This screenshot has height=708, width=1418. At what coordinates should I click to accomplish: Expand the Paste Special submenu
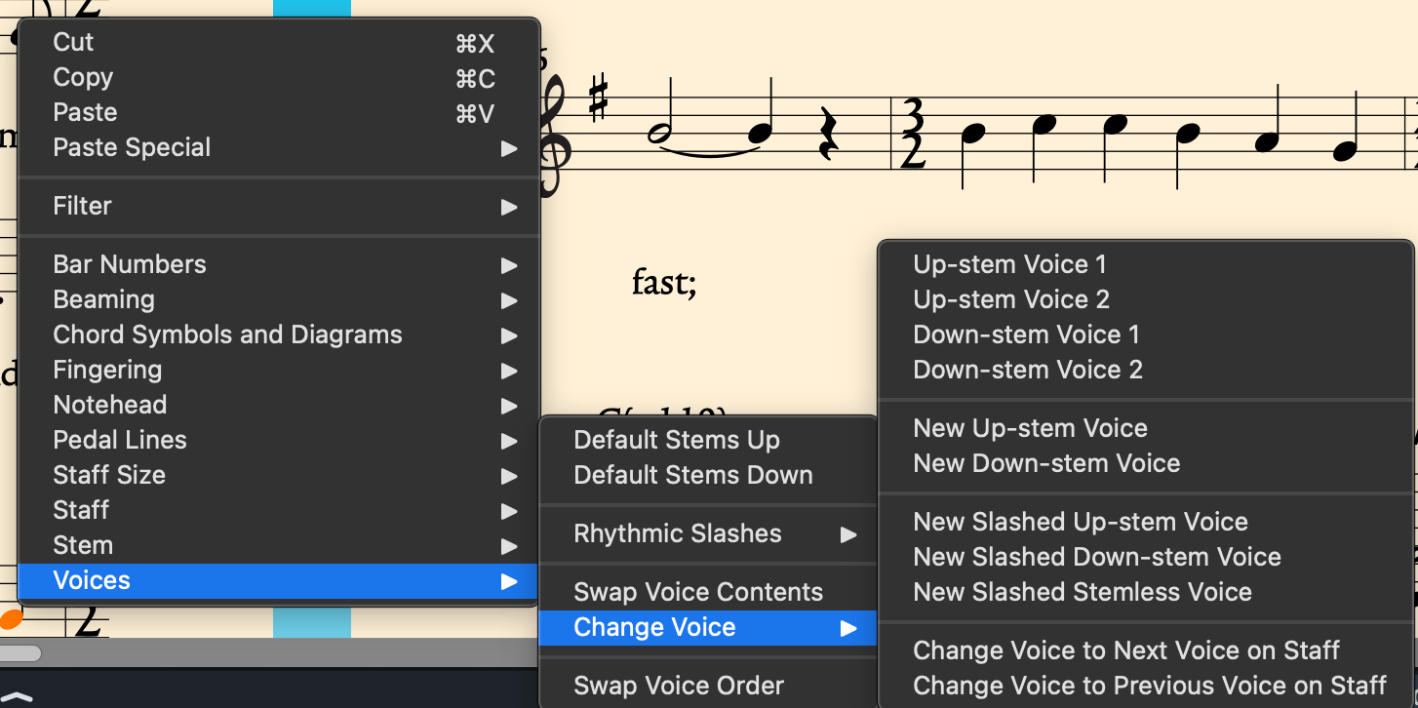132,147
